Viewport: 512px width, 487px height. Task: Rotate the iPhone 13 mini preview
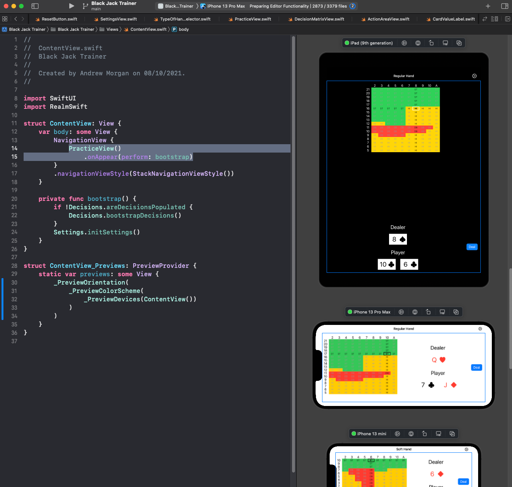(424, 434)
